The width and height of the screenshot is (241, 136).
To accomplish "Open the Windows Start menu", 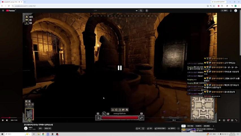I will coord(2,134).
